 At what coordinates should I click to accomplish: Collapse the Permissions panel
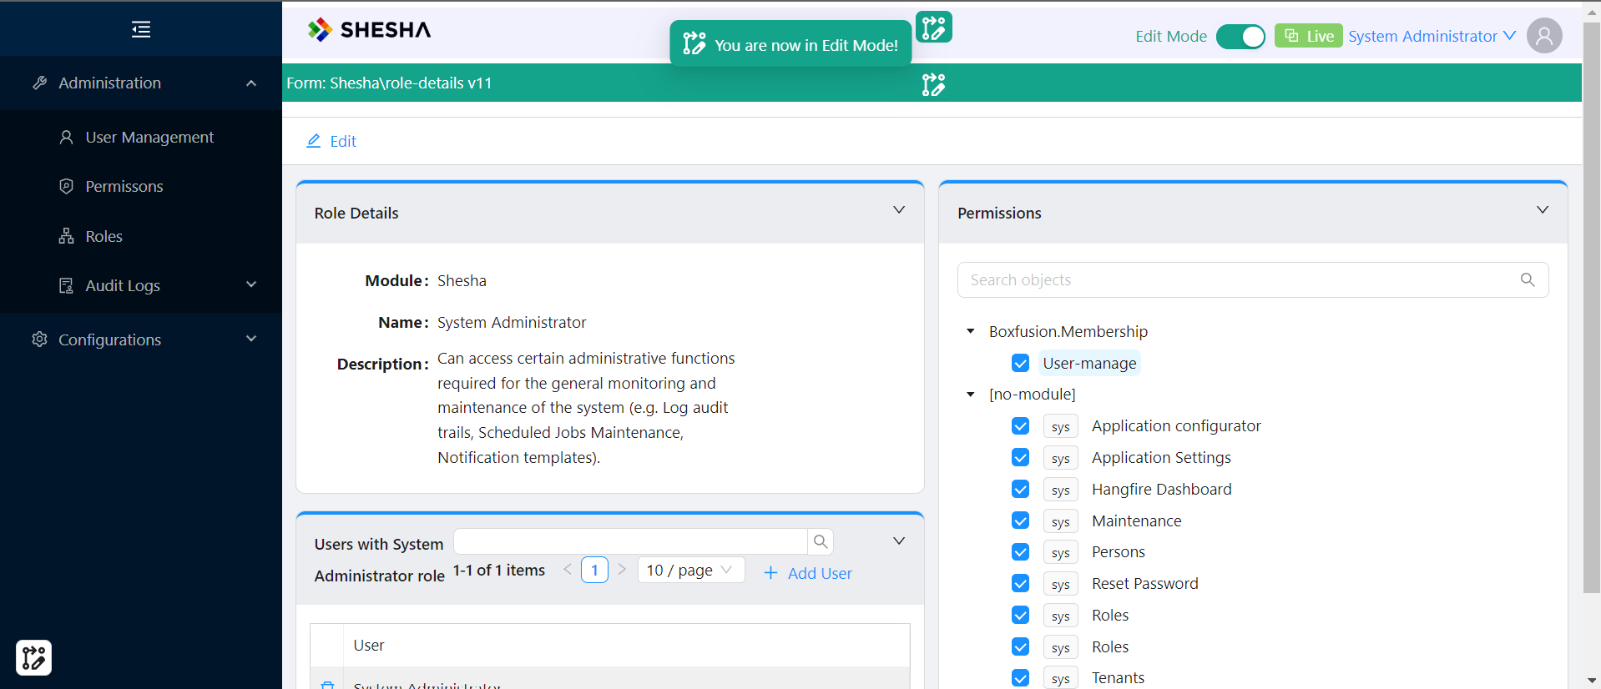pyautogui.click(x=1543, y=210)
